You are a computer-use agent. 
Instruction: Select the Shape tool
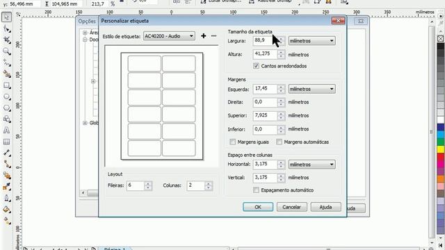pyautogui.click(x=6, y=28)
